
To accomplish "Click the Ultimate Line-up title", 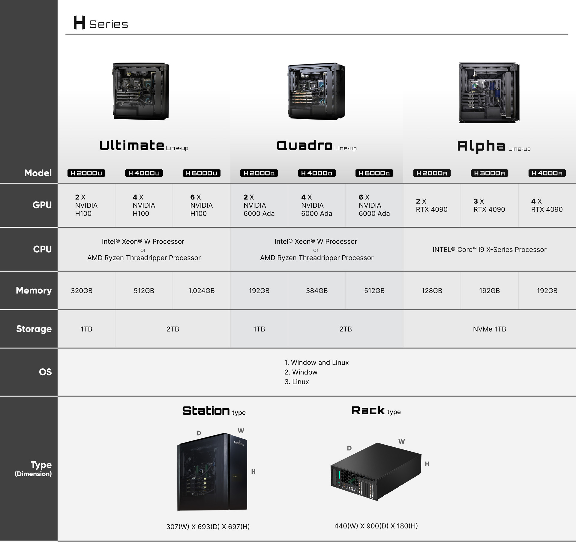I will click(x=144, y=146).
